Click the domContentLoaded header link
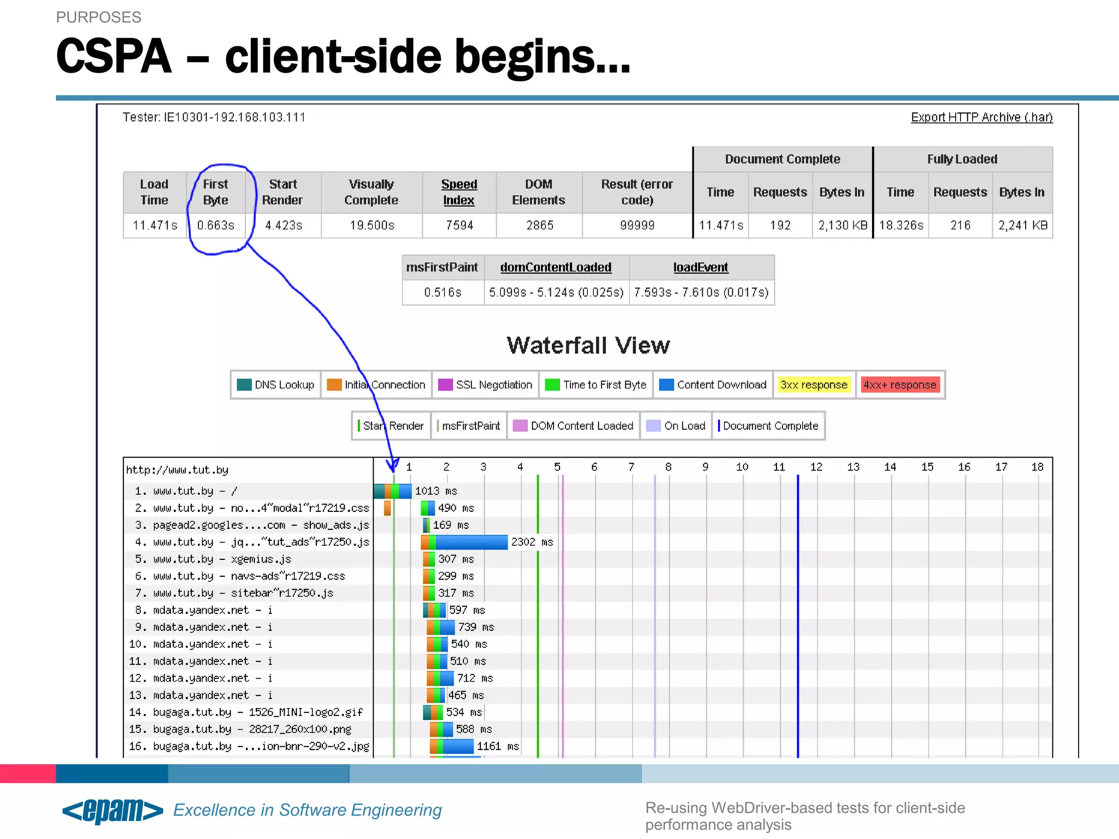This screenshot has width=1119, height=839. pyautogui.click(x=556, y=267)
